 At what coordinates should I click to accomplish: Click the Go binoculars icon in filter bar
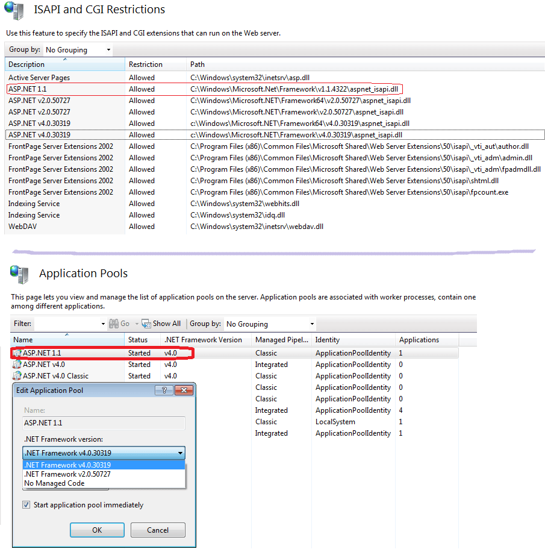pos(114,324)
